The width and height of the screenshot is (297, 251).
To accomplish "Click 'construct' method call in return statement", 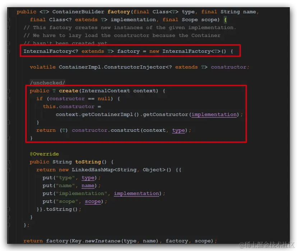I will pos(125,130).
